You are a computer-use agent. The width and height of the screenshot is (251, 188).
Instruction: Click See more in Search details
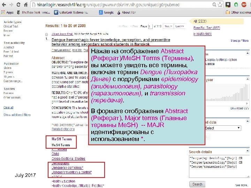click(242, 185)
